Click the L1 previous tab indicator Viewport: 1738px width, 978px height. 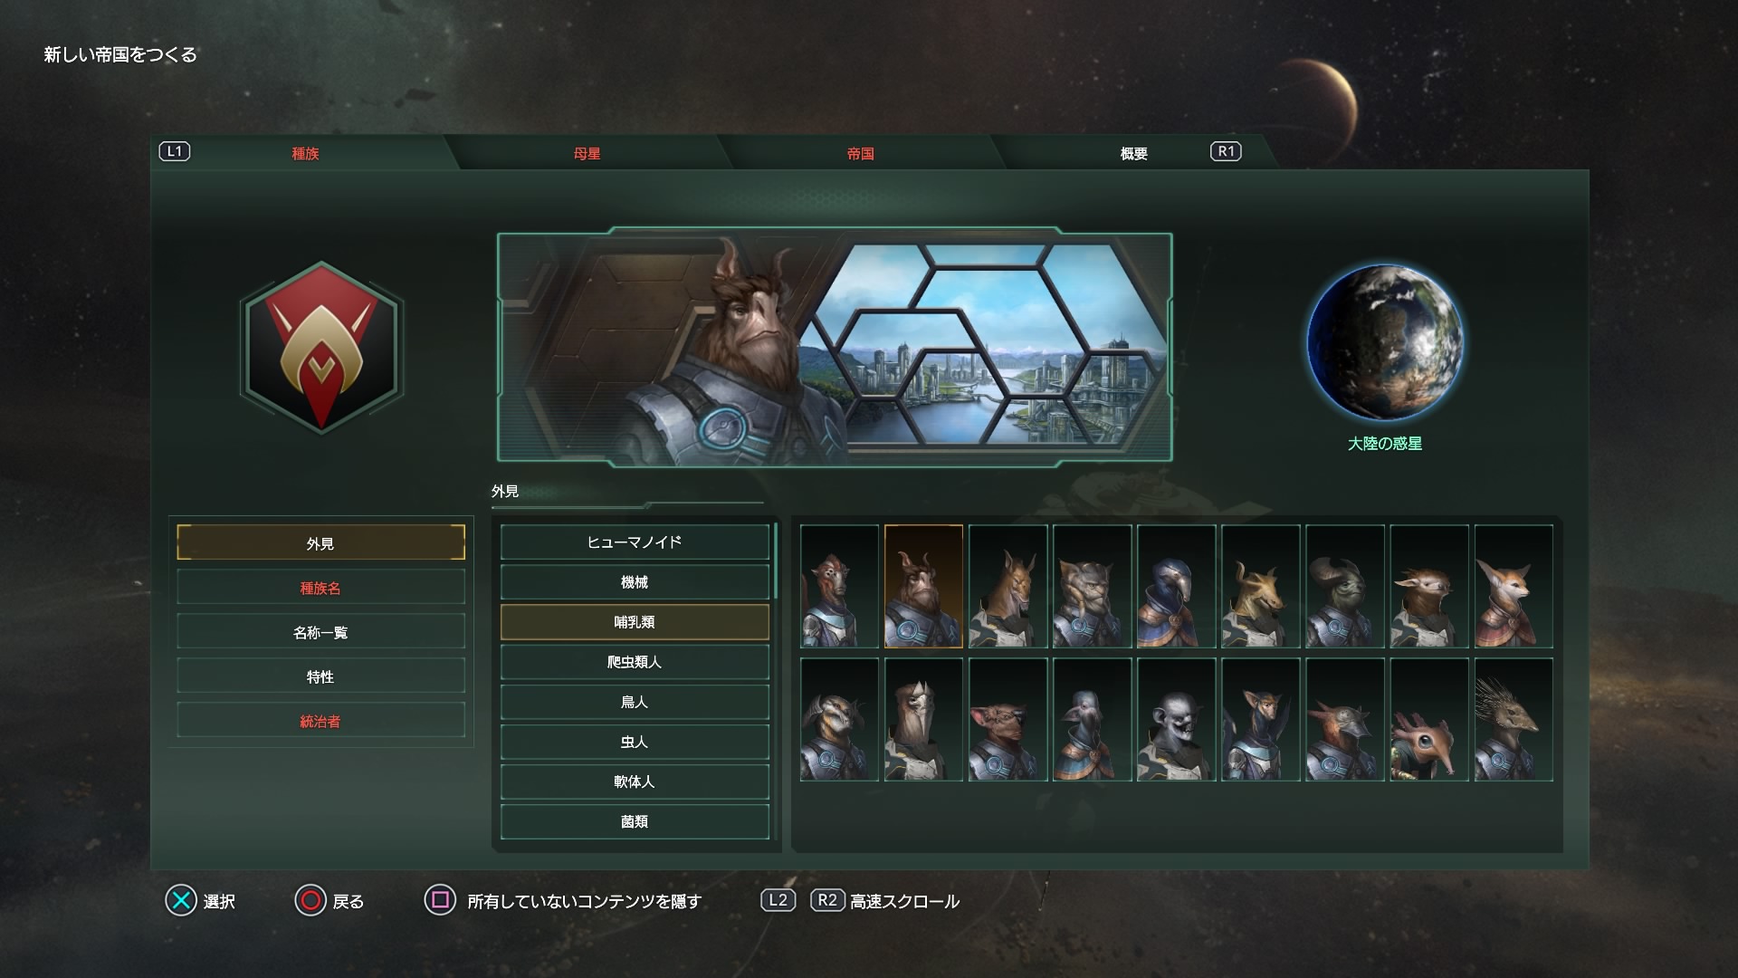pyautogui.click(x=175, y=151)
